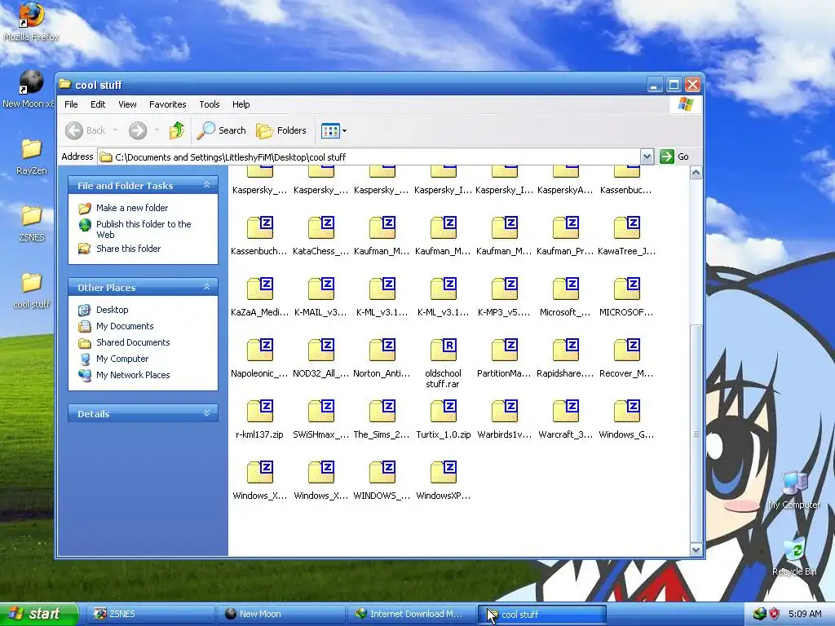Select the Napoleonic zip file
Screen dimensions: 835x626
259,359
